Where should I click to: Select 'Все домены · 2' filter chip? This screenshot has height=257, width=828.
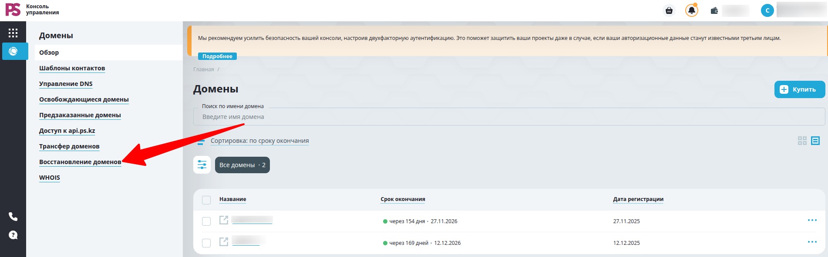242,165
